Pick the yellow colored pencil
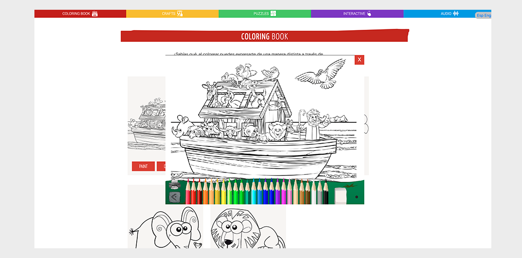The image size is (522, 258). pyautogui.click(x=223, y=192)
